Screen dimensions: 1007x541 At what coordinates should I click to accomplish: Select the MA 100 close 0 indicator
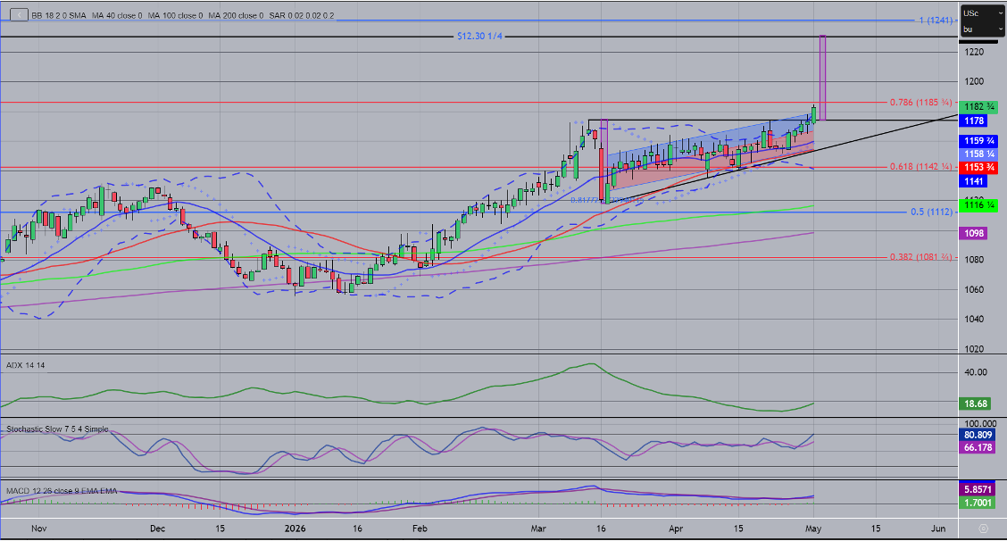pos(175,15)
